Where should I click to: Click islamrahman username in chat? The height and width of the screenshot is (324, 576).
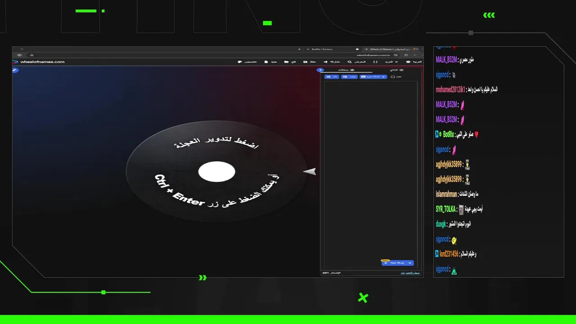point(447,194)
